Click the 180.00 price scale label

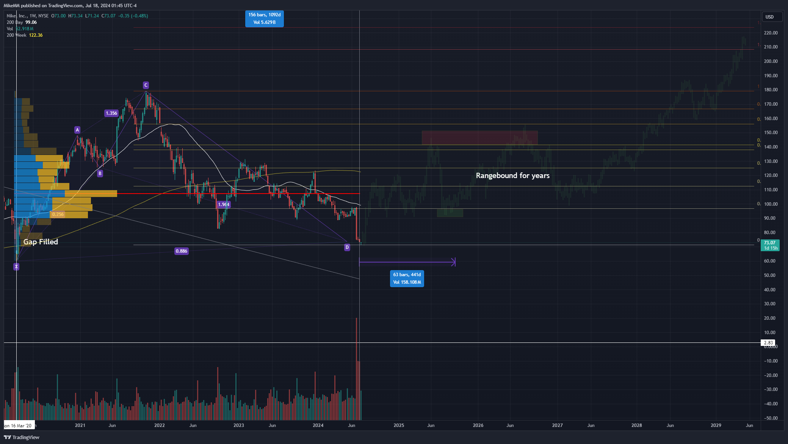click(x=771, y=90)
